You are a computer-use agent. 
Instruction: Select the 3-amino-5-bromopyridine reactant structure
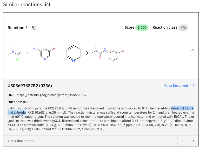[x=44, y=53]
